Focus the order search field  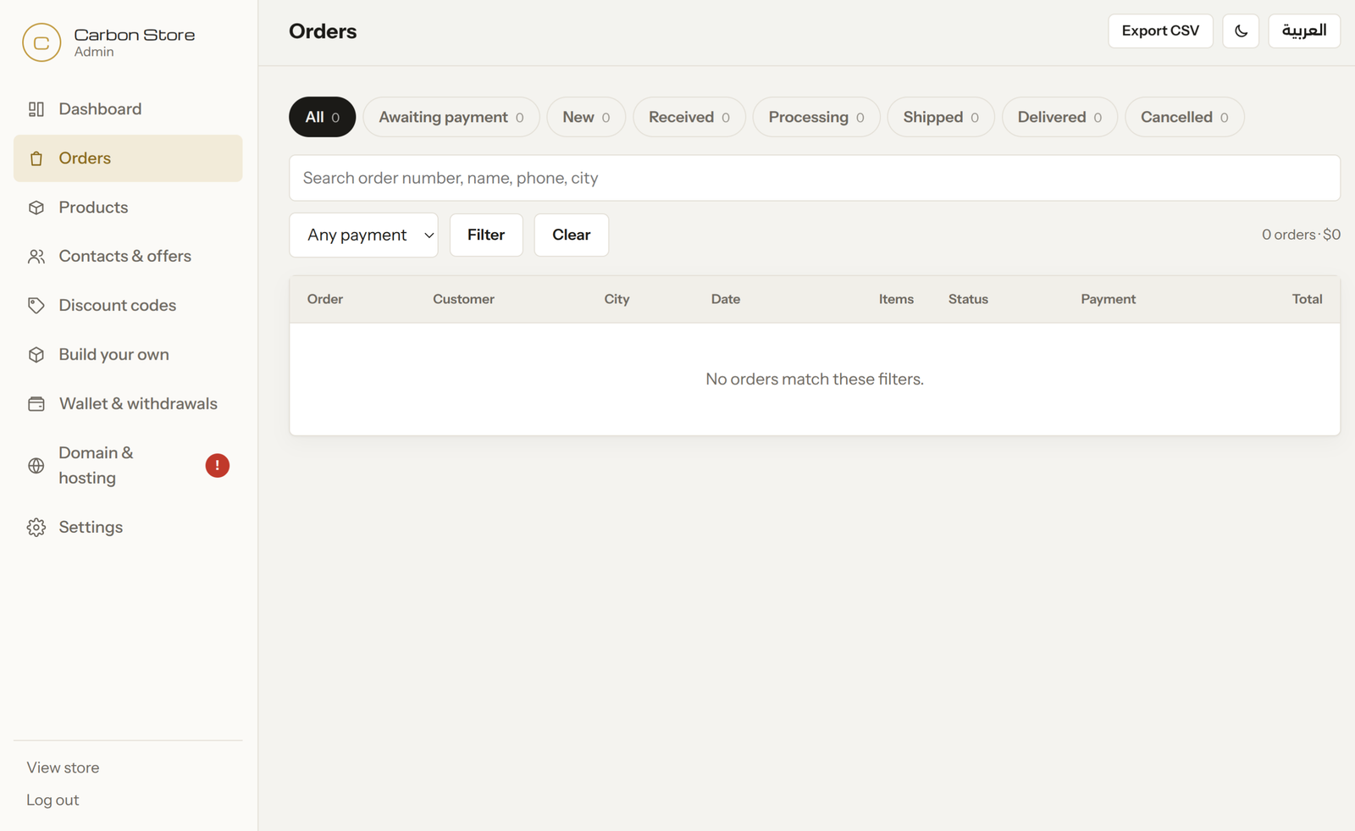815,178
